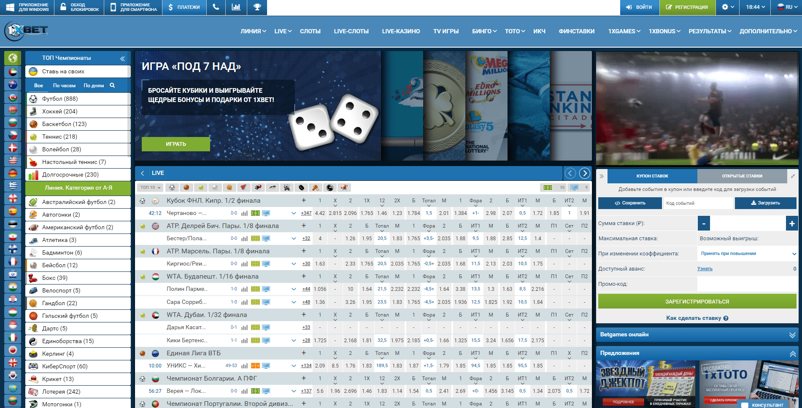Toggle filter for events with match zone (10)
802x408 pixels.
(x=554, y=188)
